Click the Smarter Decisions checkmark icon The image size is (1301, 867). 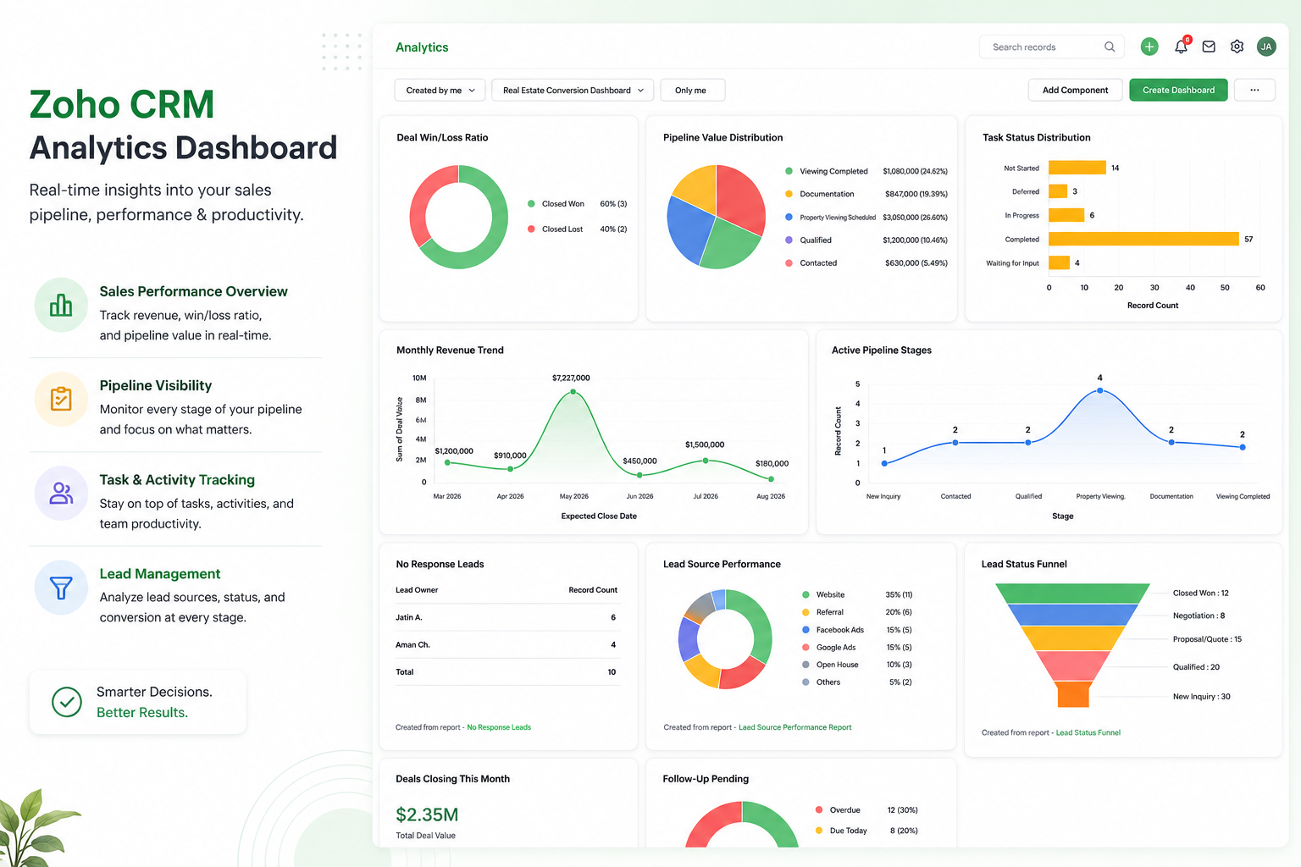click(67, 702)
